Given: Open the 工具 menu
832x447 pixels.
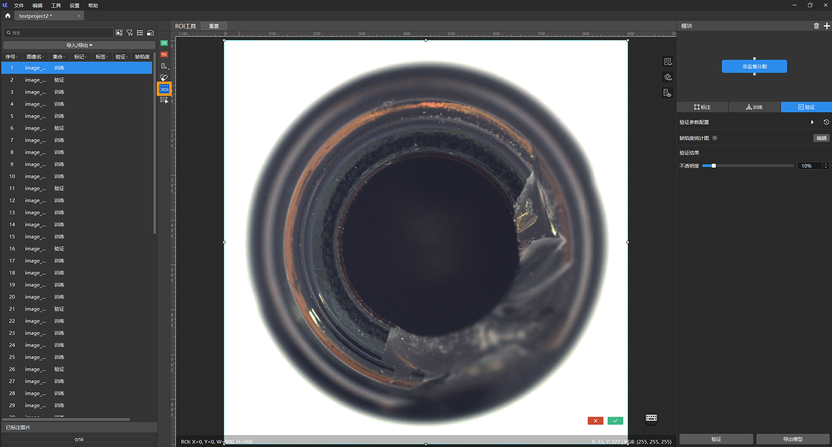Looking at the screenshot, I should pyautogui.click(x=56, y=6).
